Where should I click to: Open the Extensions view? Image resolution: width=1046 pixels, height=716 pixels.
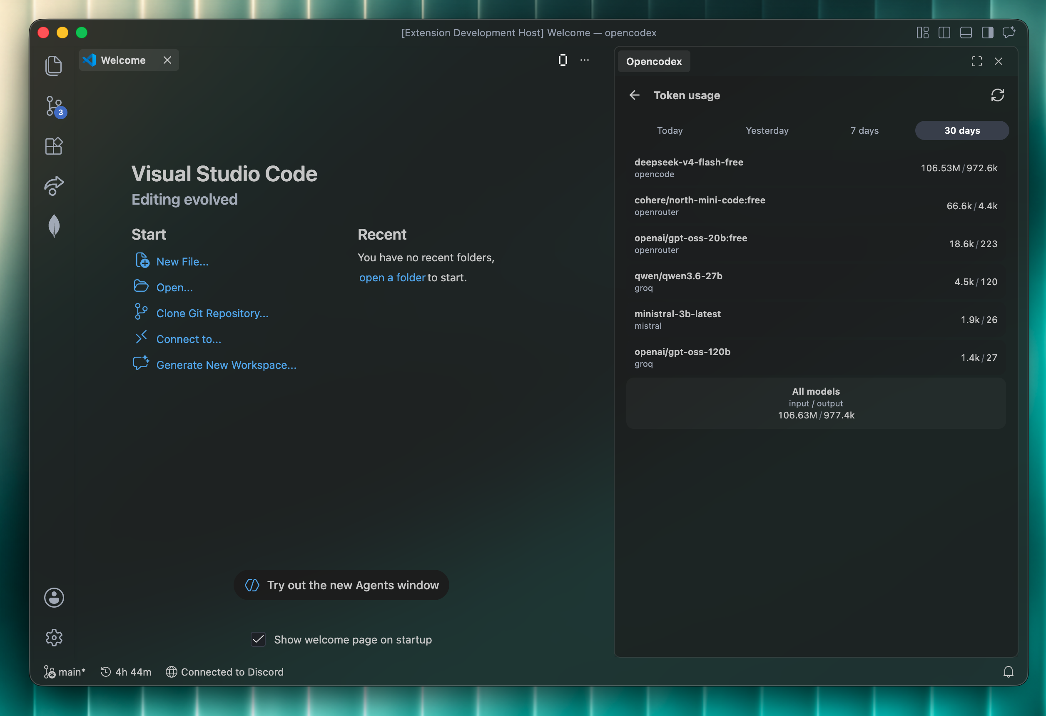coord(54,146)
